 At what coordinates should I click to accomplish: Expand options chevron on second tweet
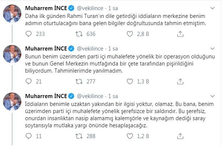click(213, 49)
